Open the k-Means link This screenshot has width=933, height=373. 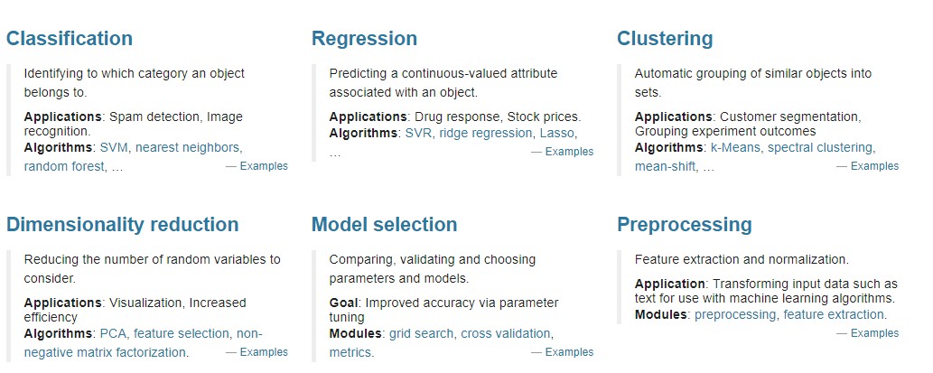pos(735,147)
